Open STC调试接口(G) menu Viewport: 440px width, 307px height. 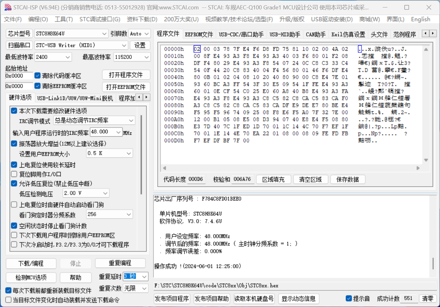coord(100,19)
